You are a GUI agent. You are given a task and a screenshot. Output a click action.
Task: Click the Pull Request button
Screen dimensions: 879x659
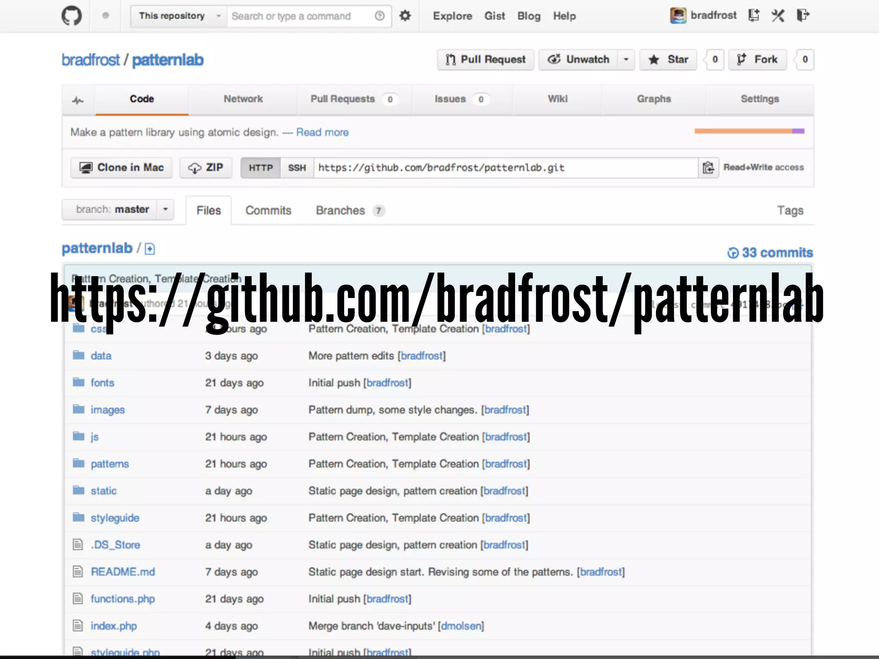tap(485, 59)
